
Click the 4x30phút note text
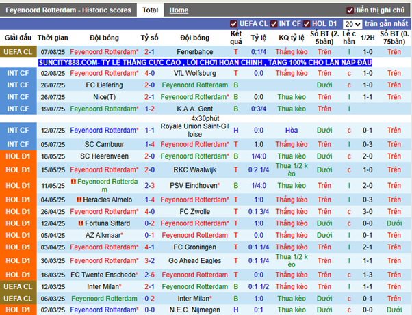[x=205, y=118]
